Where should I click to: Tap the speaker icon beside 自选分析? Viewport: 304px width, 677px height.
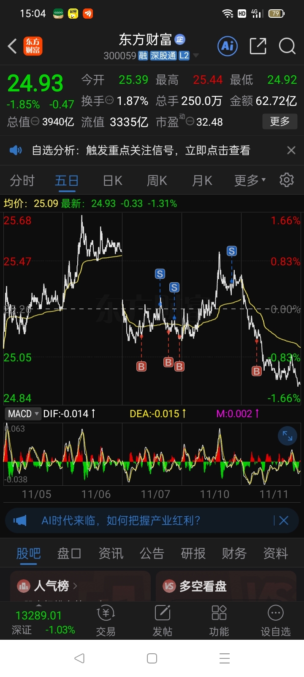coord(16,150)
